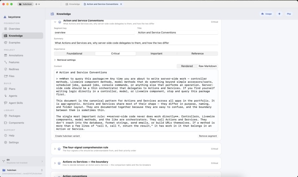Viewport: 298px width, 177px height.
Task: Click the hubclean folder icon at bottom
Action: (4, 170)
